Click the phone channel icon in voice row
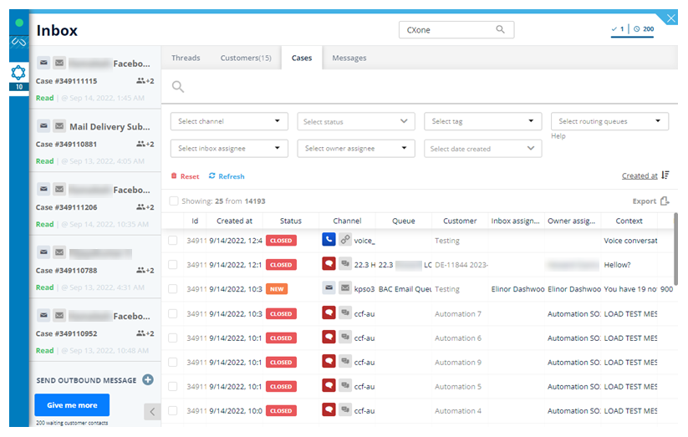The image size is (688, 437). [329, 239]
